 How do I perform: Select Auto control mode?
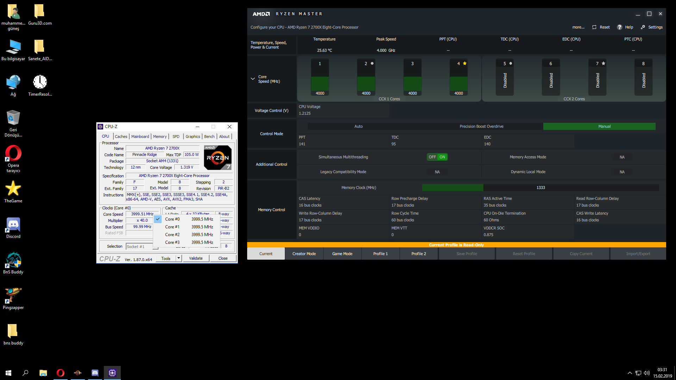358,126
